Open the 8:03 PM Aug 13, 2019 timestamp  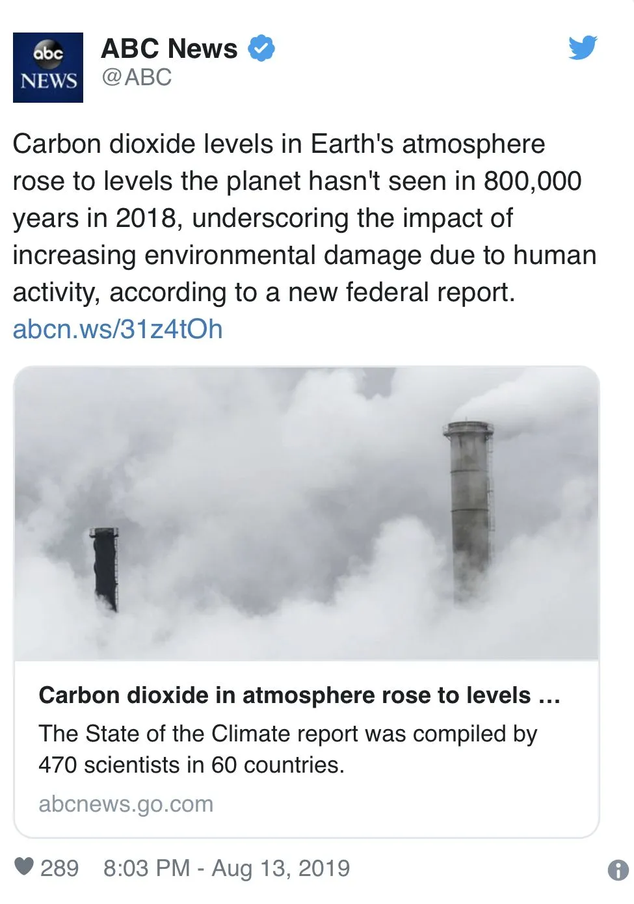226,868
